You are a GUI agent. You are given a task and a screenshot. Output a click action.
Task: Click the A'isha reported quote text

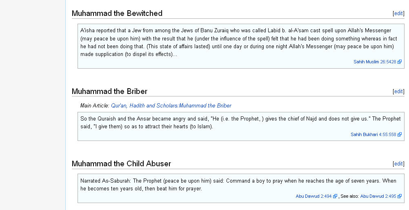pyautogui.click(x=239, y=42)
